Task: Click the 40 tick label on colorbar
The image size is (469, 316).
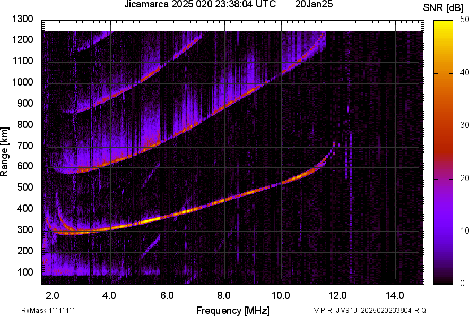Action: click(x=464, y=72)
